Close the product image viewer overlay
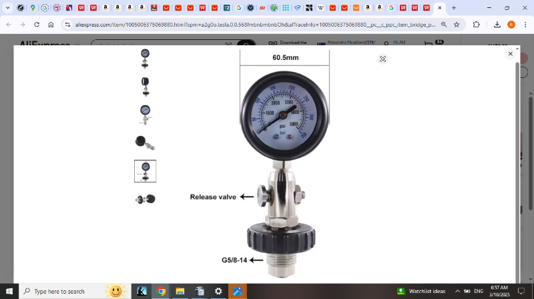This screenshot has height=299, width=534. [x=511, y=54]
